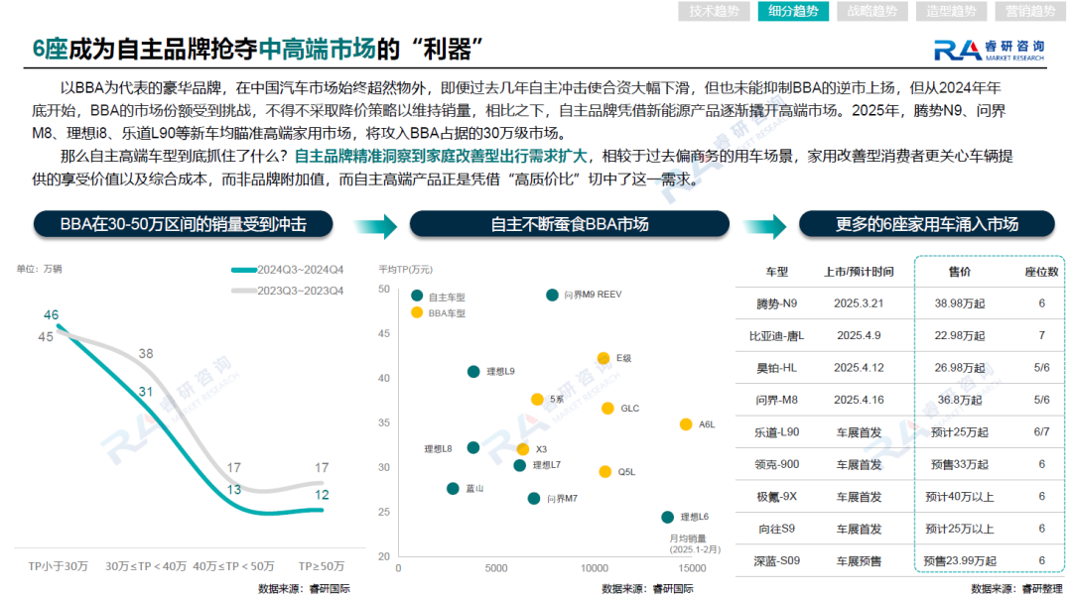Select the A6L scatter point
Image resolution: width=1072 pixels, height=598 pixels.
tap(686, 424)
